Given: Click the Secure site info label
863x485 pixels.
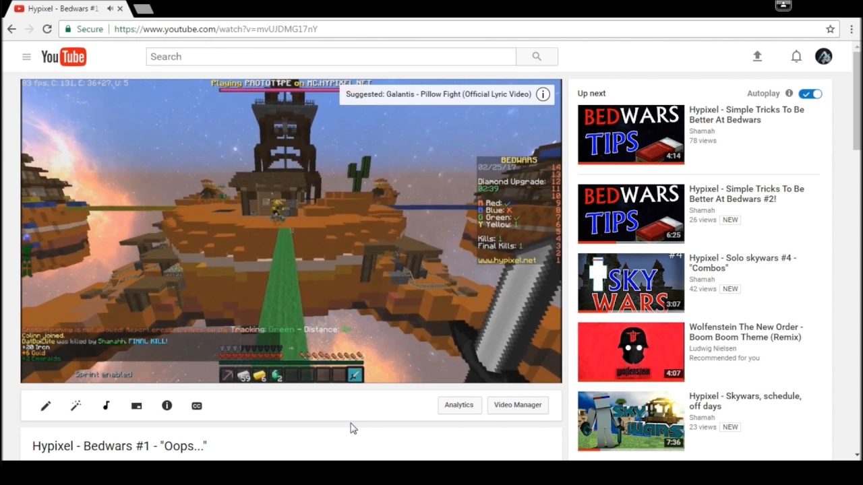Looking at the screenshot, I should click(84, 29).
